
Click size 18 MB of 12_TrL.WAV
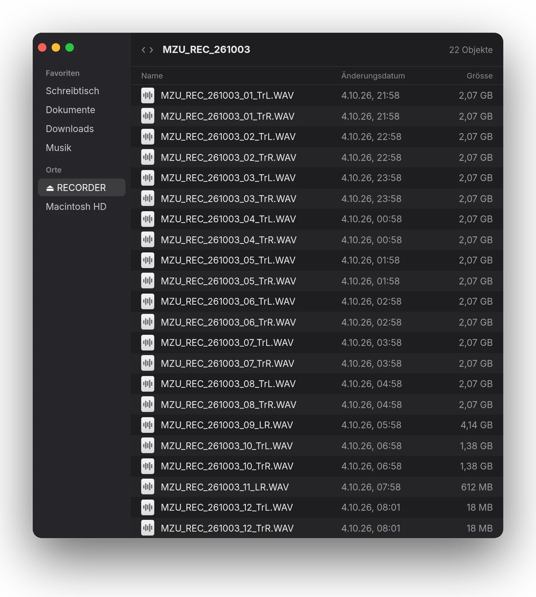tap(479, 507)
